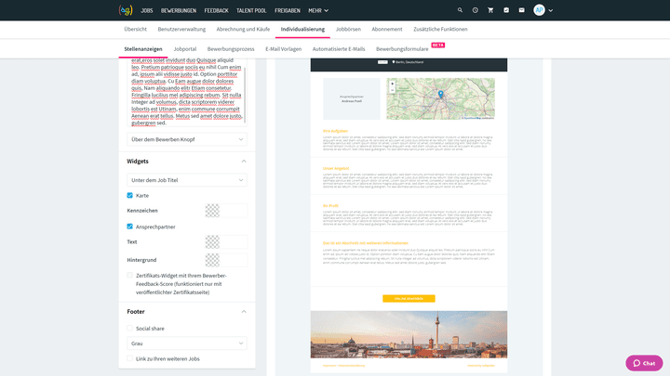Click the AP user avatar
This screenshot has width=670, height=376.
pos(539,10)
